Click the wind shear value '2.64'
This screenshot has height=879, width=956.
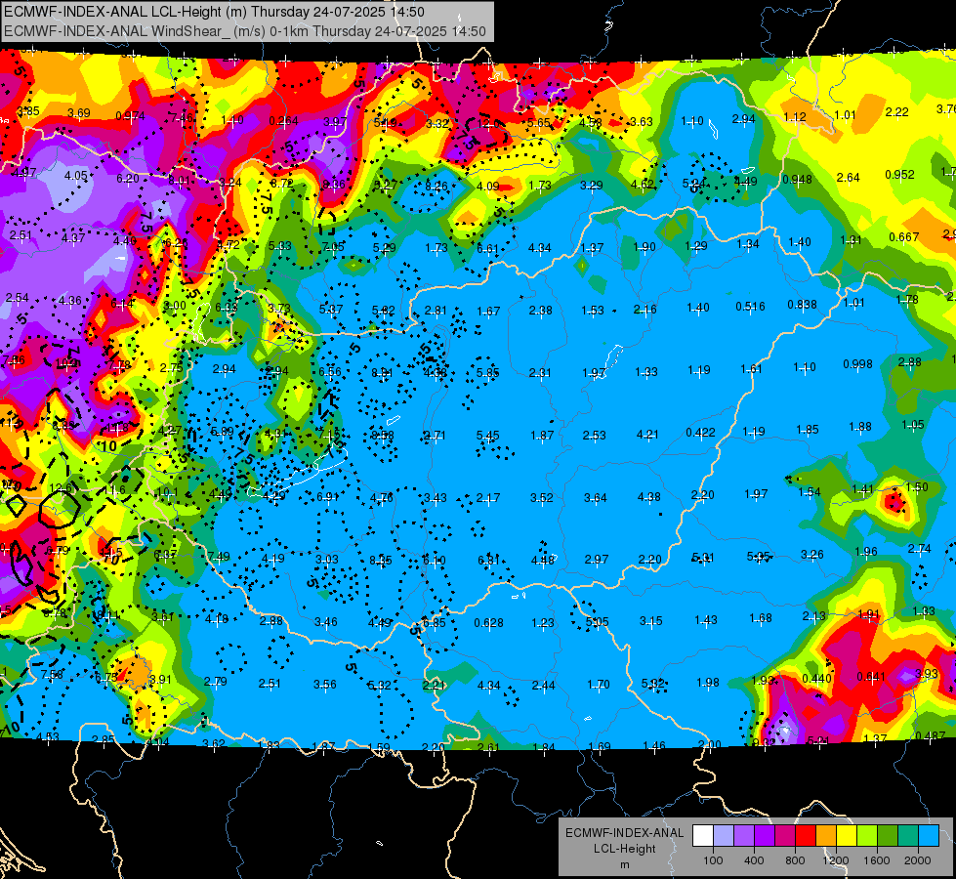[848, 178]
